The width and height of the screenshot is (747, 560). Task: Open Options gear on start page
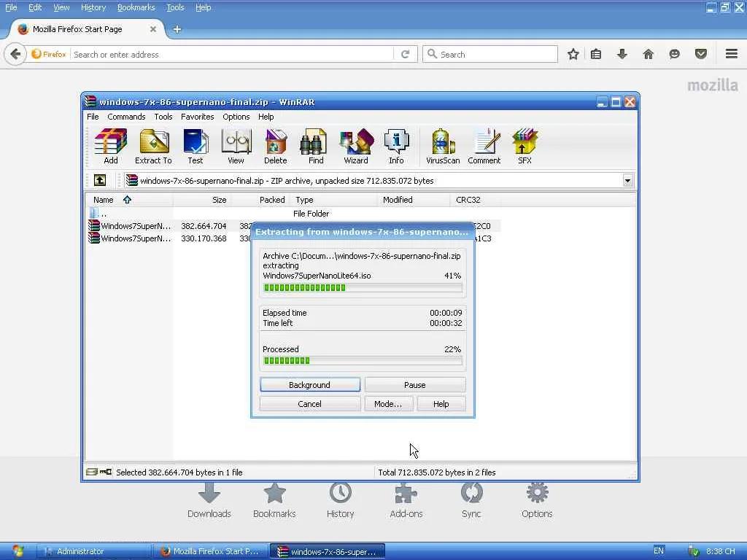[537, 500]
